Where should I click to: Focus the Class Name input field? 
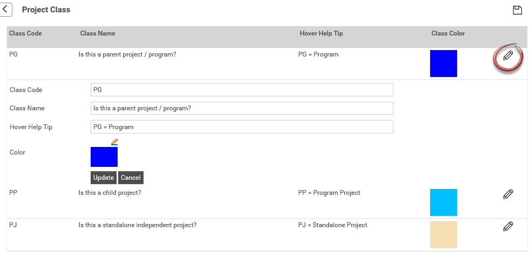click(x=242, y=108)
